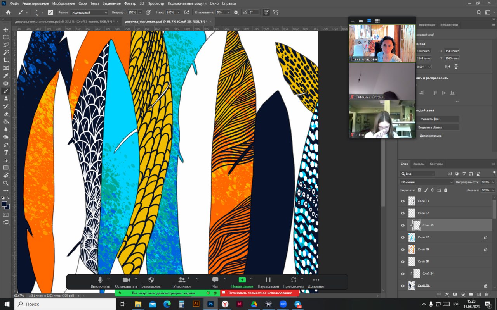Select the Zoom tool in toolbar
Image resolution: width=497 pixels, height=310 pixels.
click(6, 183)
